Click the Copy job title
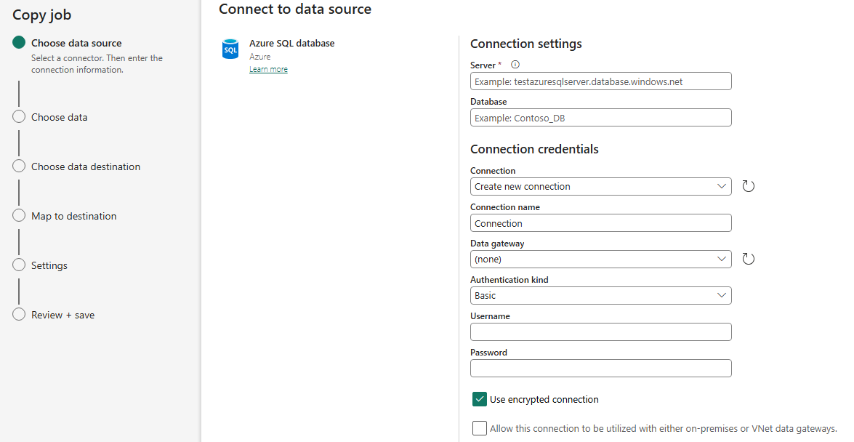Screen dimensions: 854x442 [x=42, y=15]
